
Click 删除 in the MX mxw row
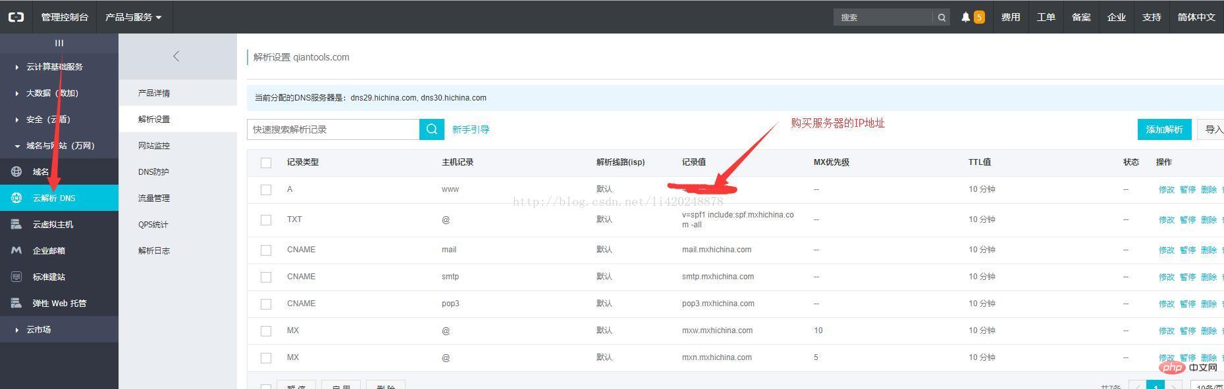point(1208,331)
